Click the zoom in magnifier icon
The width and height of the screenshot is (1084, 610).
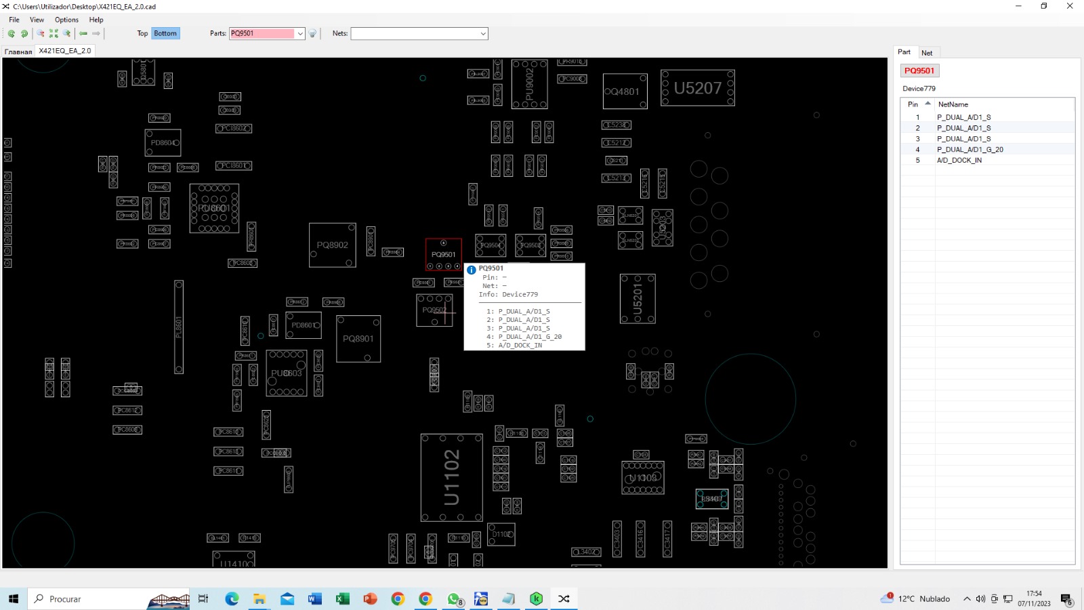coord(67,33)
